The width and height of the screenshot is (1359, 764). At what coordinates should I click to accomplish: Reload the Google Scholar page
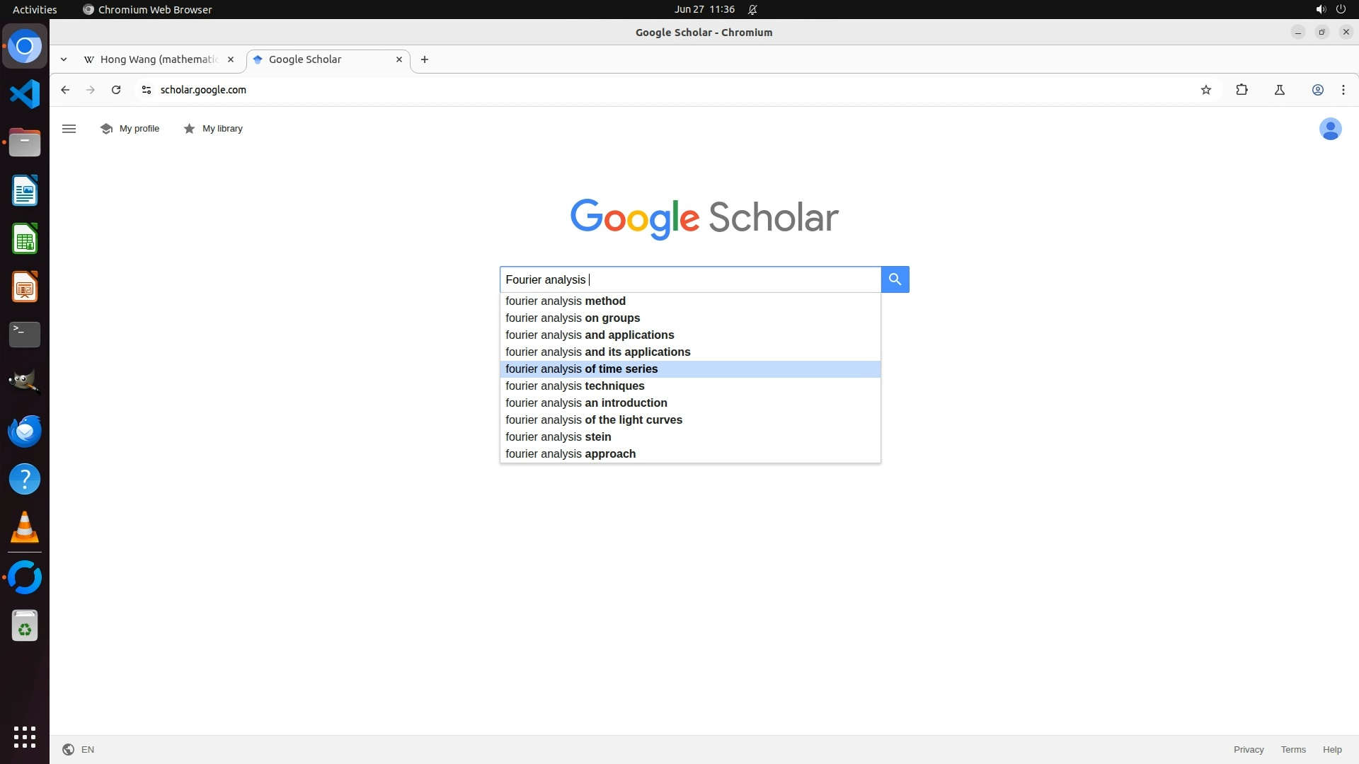click(x=116, y=90)
